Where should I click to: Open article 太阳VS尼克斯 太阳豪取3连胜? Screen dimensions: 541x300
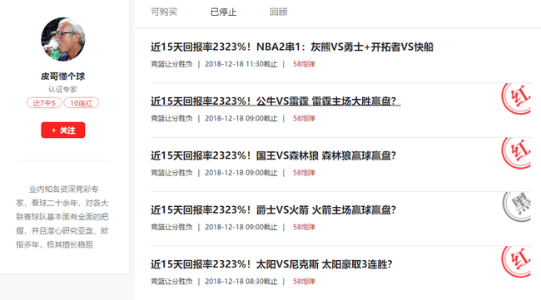coord(271,264)
